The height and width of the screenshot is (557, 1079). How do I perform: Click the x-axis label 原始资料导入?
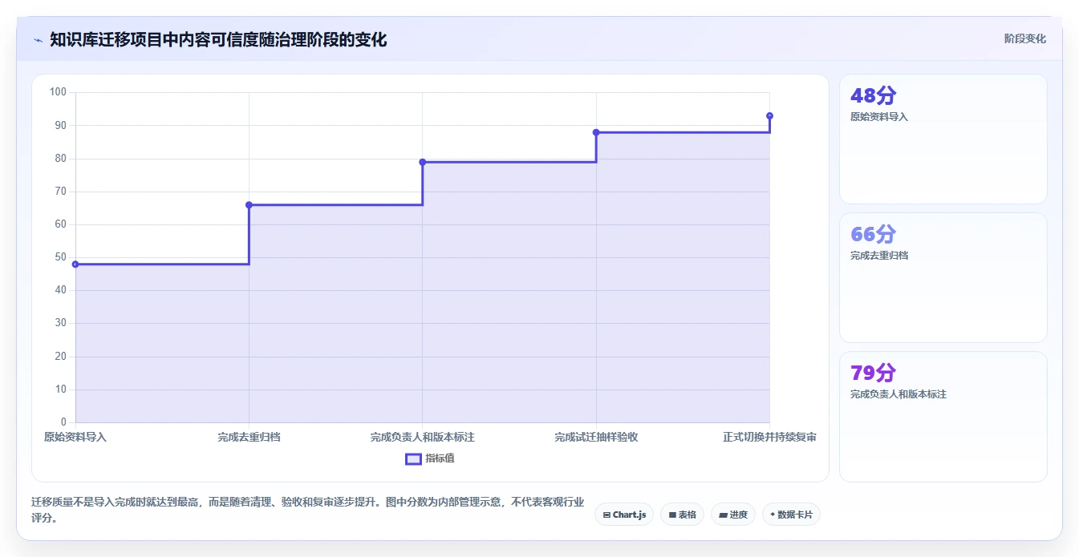[x=75, y=437]
